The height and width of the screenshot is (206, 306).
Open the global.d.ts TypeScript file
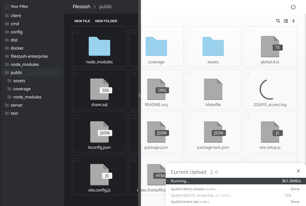270,47
